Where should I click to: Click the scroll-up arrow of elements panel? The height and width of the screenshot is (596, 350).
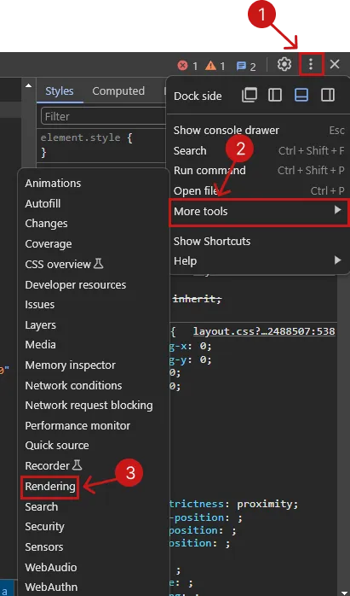tap(28, 85)
